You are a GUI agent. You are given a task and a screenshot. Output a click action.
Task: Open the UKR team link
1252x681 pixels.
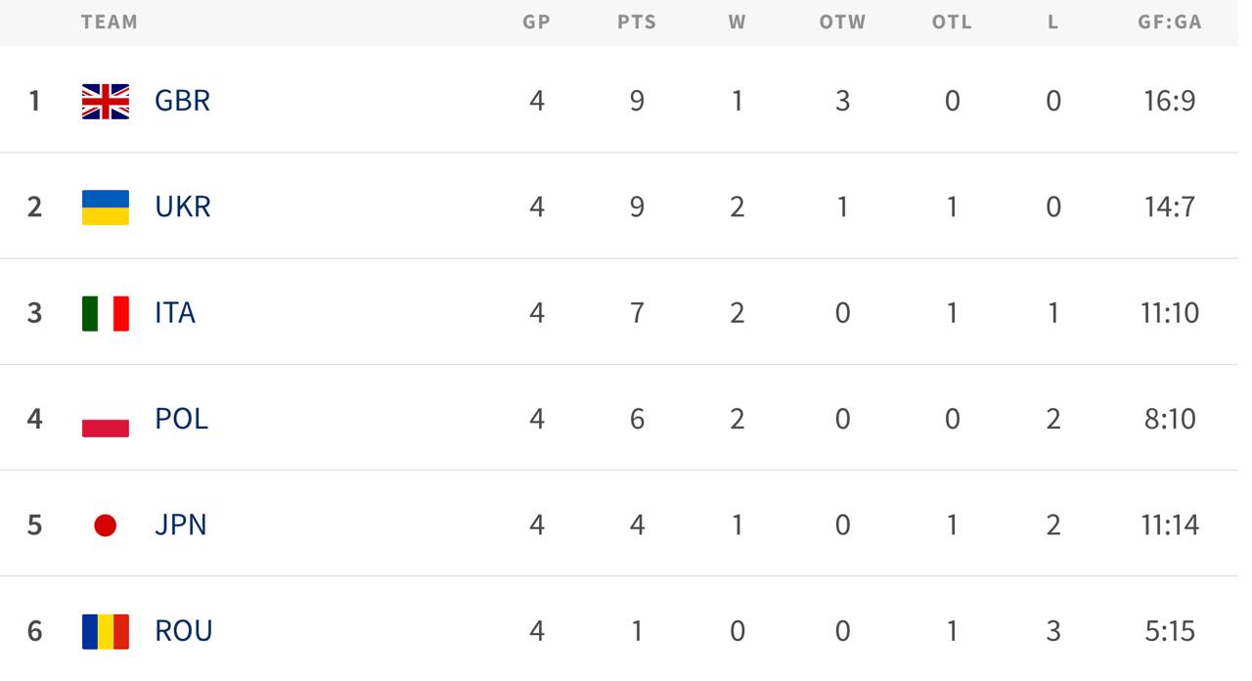[x=183, y=207]
